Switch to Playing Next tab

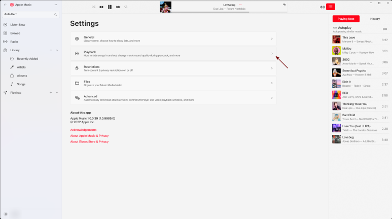click(x=346, y=19)
